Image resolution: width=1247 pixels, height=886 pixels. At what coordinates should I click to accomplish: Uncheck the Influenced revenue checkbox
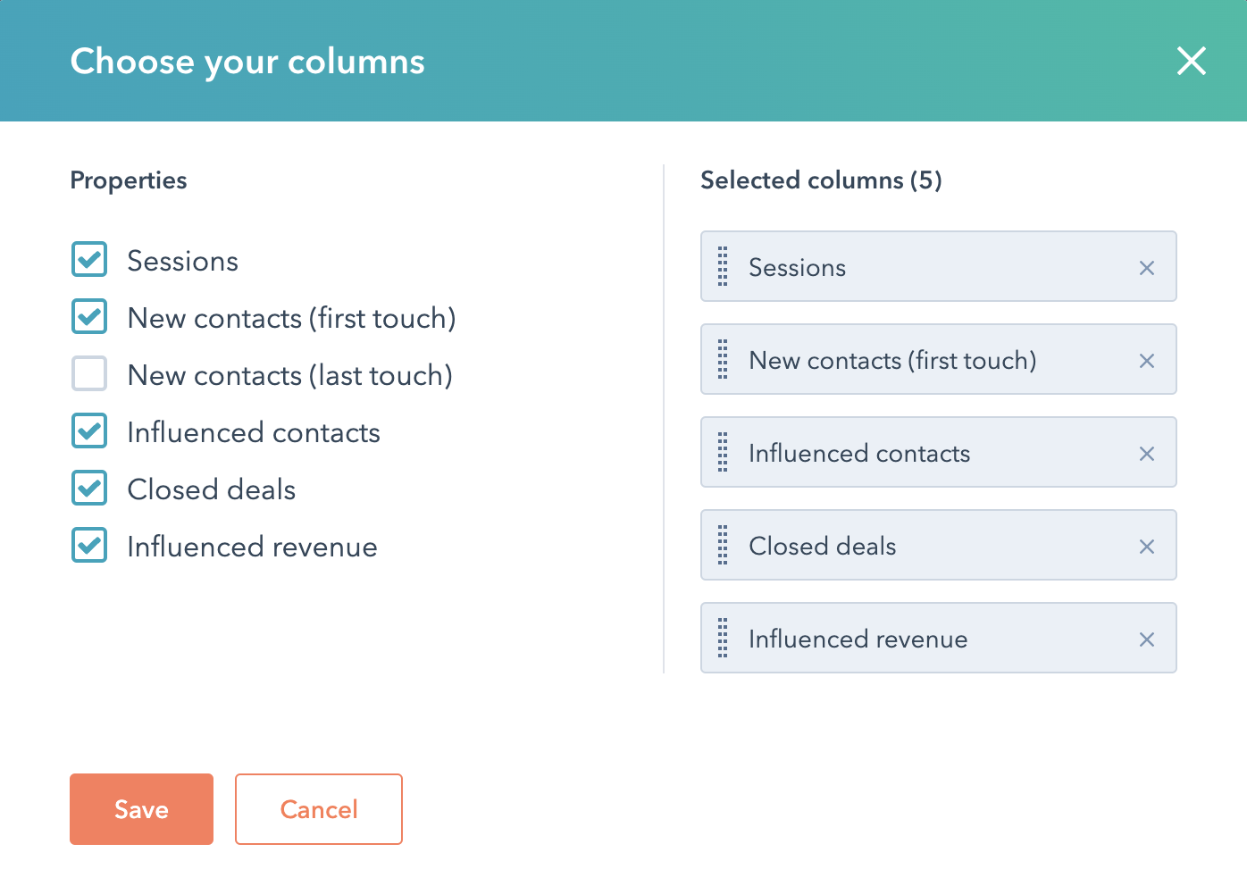(x=89, y=546)
